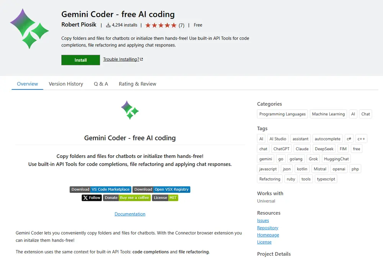Click the Download VS Code Marketplace badge
The image size is (383, 258).
click(100, 189)
